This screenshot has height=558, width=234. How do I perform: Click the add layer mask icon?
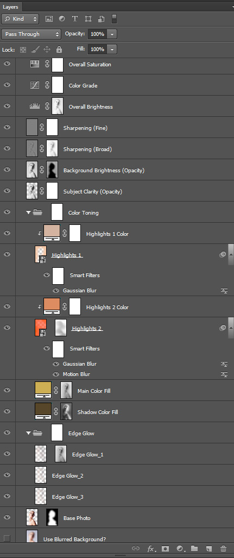pyautogui.click(x=165, y=548)
